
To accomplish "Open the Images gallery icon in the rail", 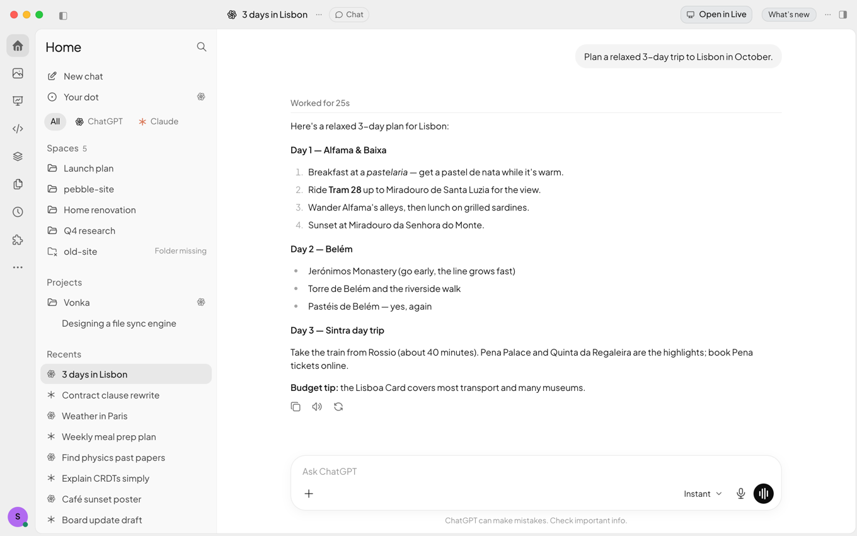I will point(18,73).
